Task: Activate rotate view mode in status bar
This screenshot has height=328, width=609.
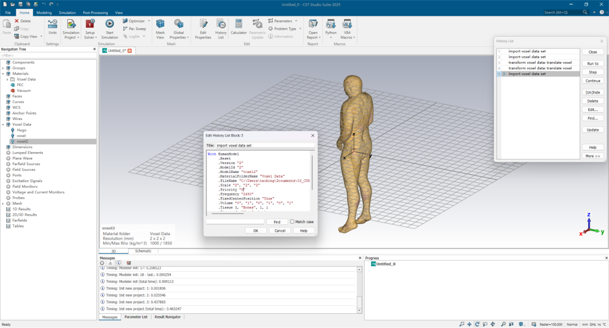Action: (477, 324)
